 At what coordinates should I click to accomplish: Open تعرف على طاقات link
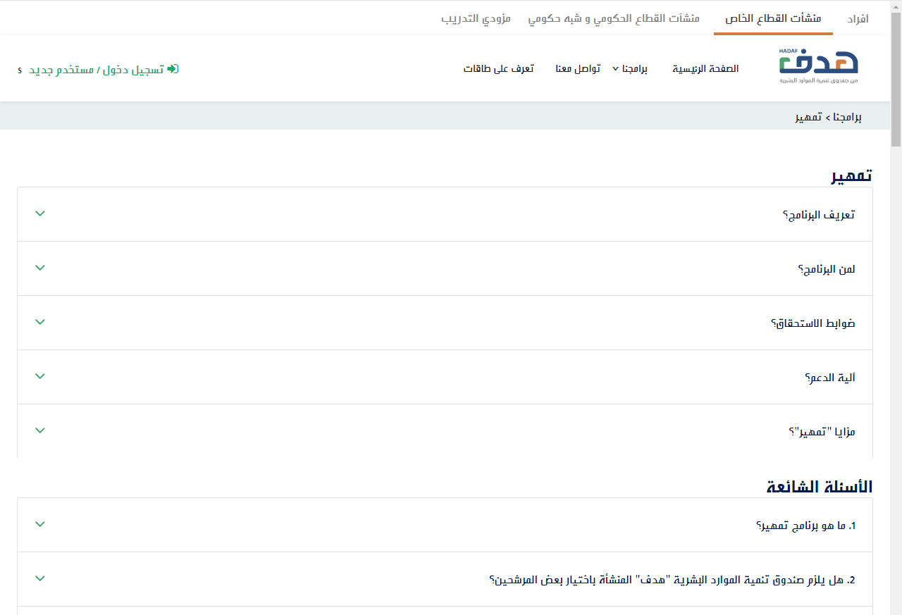pyautogui.click(x=498, y=68)
